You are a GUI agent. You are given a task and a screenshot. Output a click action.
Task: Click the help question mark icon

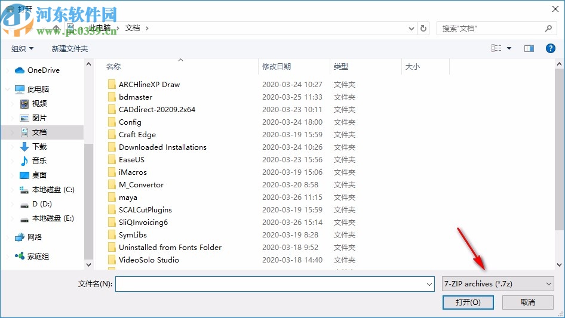(550, 48)
